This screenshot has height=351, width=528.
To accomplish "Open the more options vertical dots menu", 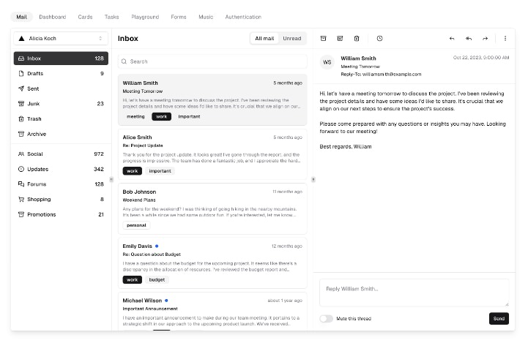I will (505, 38).
